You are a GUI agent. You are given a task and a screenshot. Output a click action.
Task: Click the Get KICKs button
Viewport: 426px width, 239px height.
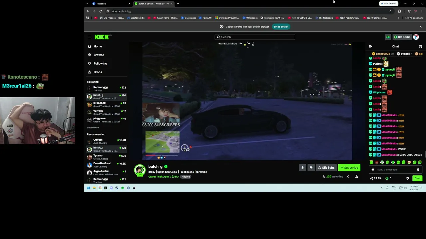pos(402,37)
